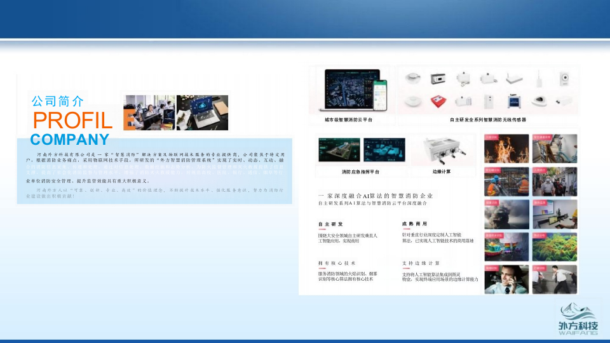Select the round smoke detector at top-left of the sensor grid

pyautogui.click(x=412, y=79)
